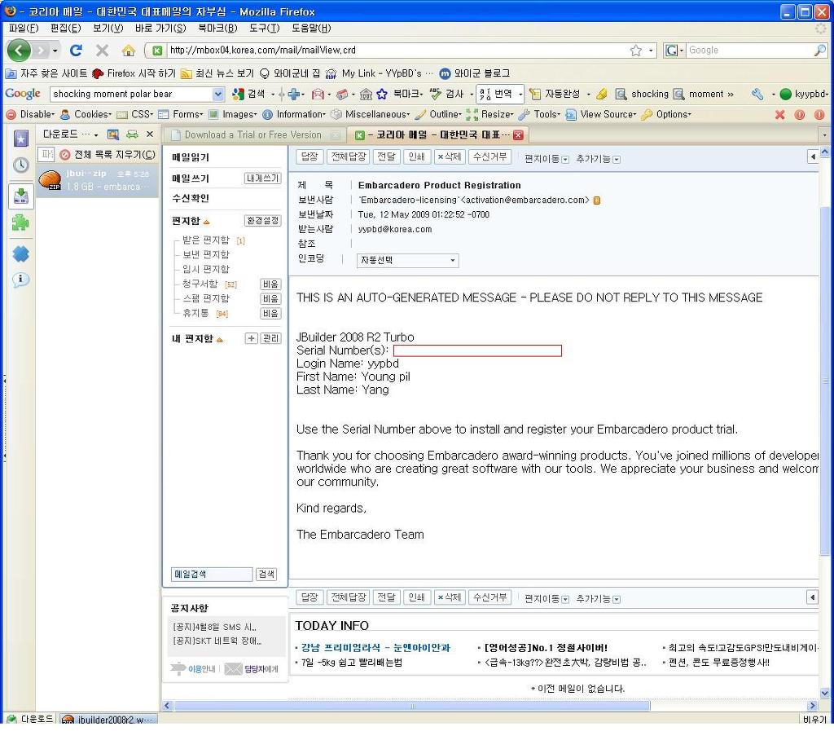Click the 환경설정 settings button

263,221
